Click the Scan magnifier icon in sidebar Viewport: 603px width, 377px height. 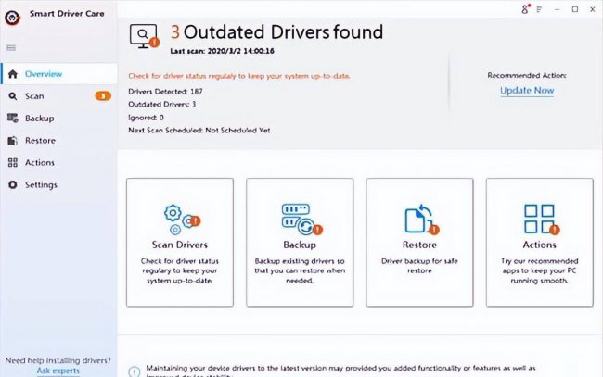(x=13, y=96)
